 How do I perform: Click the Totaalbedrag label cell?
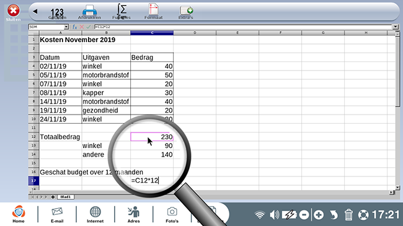[x=60, y=137]
